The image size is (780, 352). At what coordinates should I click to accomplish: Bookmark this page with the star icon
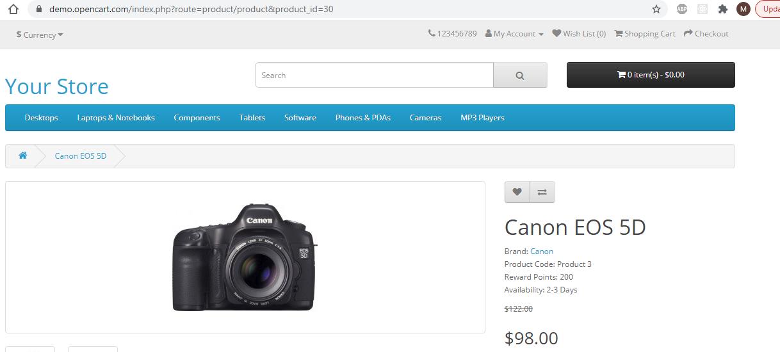click(656, 9)
